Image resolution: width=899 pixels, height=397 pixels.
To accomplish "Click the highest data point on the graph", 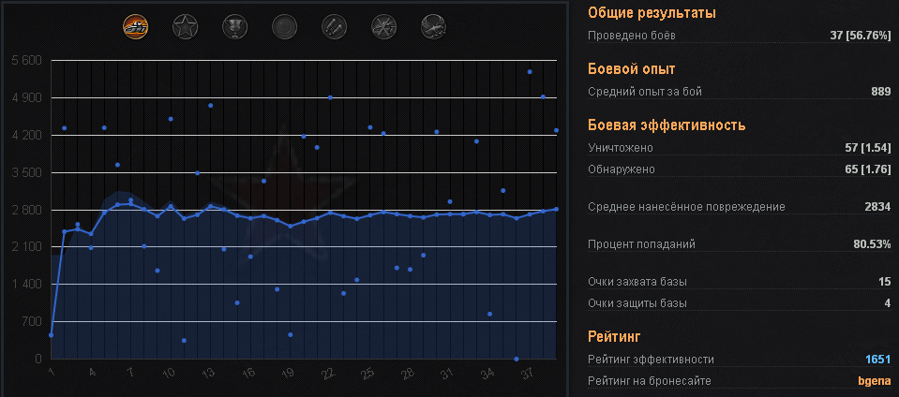I will tap(530, 71).
